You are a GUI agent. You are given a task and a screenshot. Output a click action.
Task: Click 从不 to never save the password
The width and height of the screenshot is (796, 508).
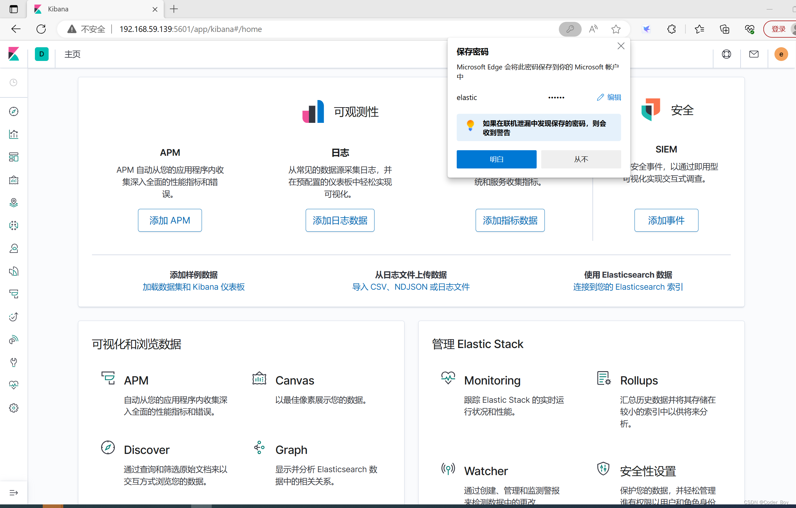tap(581, 159)
